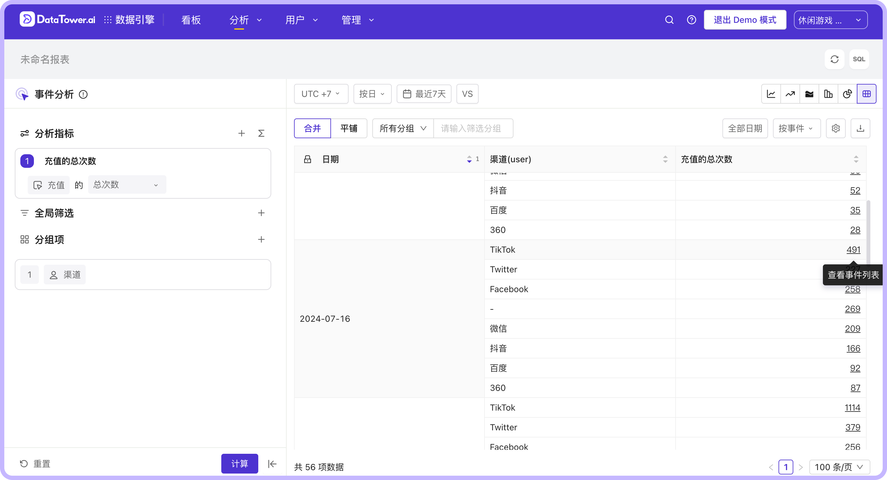Switch to 平铺 flat display mode
Screen dimensions: 887x480
click(x=349, y=128)
